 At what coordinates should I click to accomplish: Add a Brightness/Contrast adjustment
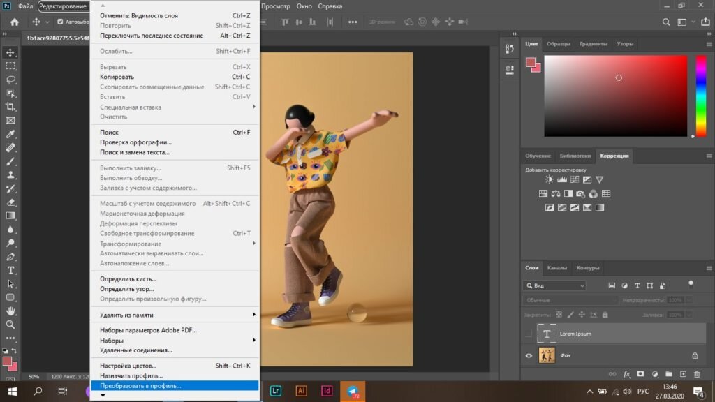click(x=549, y=179)
